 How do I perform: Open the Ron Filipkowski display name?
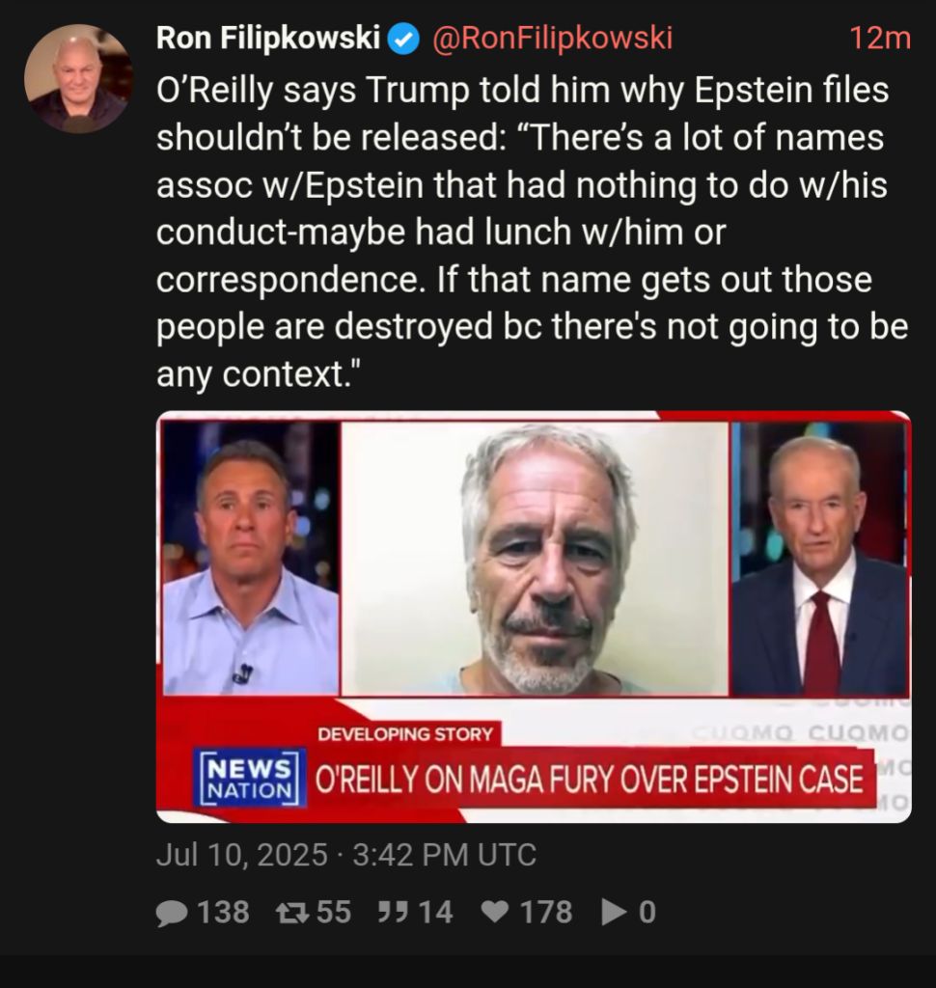pos(268,38)
